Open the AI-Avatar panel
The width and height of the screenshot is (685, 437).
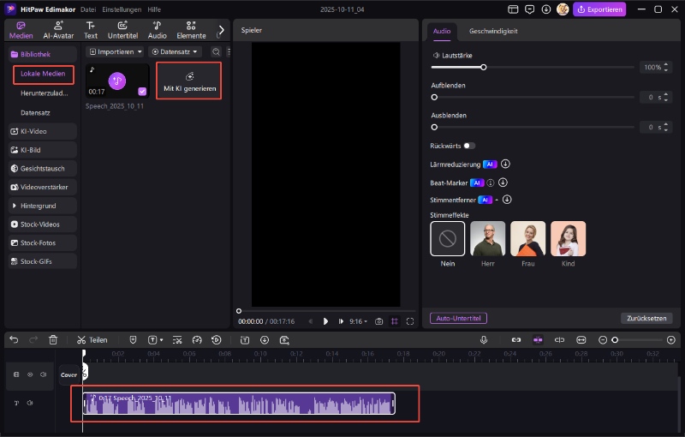click(57, 30)
